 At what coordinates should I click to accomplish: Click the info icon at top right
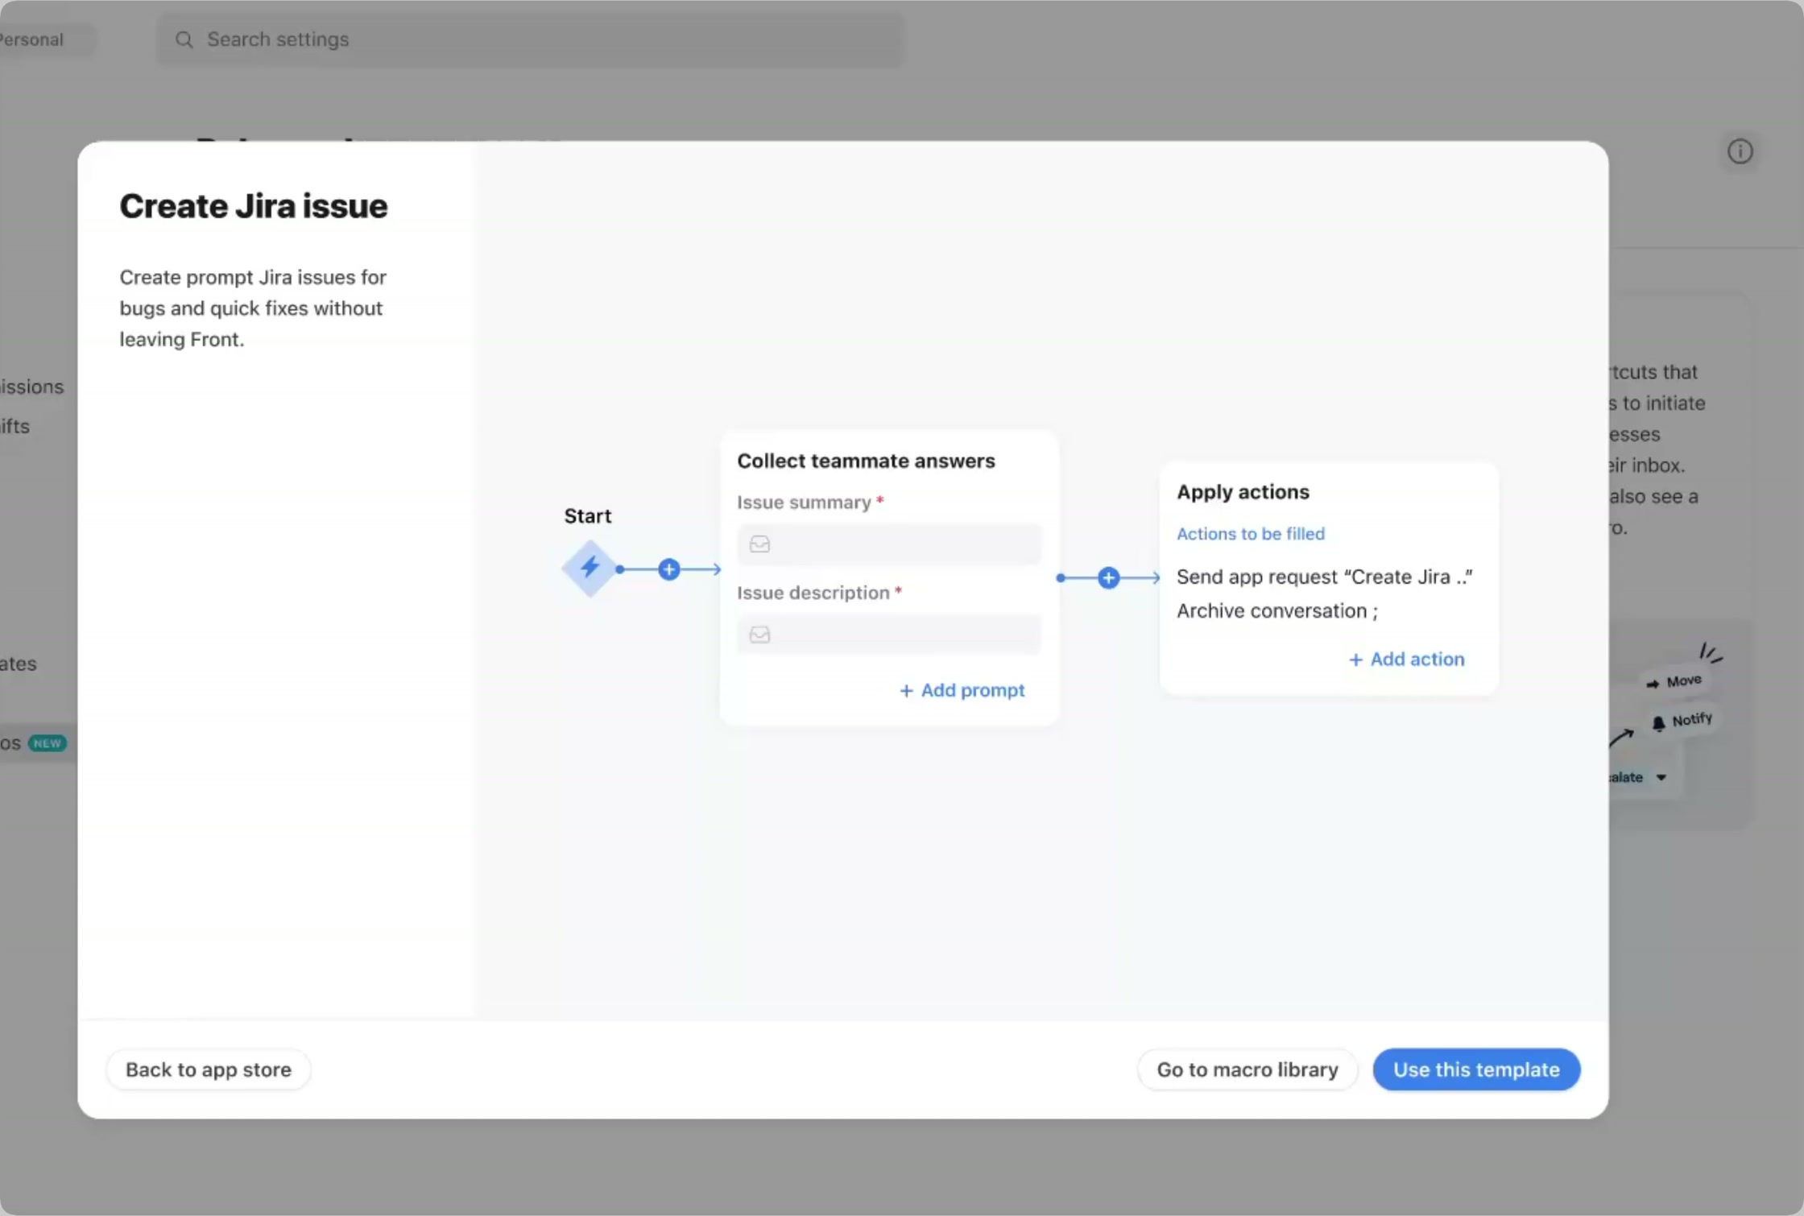click(1740, 151)
